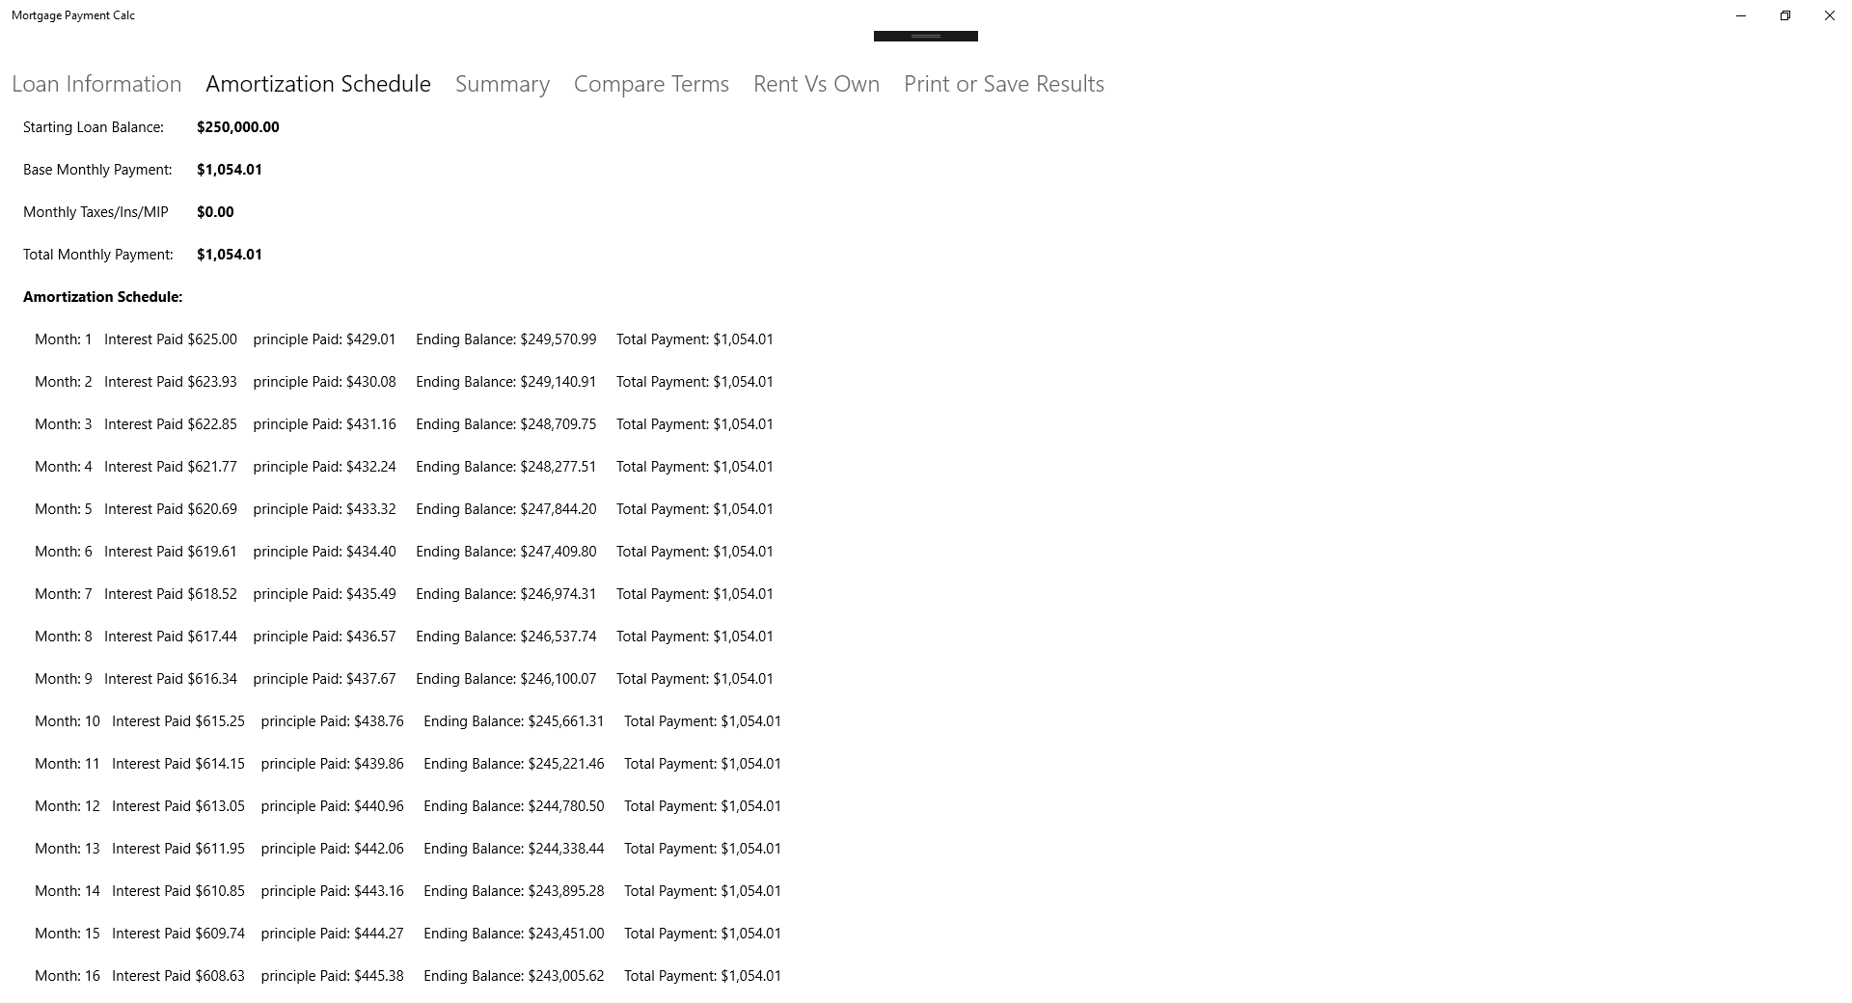This screenshot has height=1003, width=1852.
Task: Click Interest Paid $617.44 in Month 8
Action: (x=171, y=637)
